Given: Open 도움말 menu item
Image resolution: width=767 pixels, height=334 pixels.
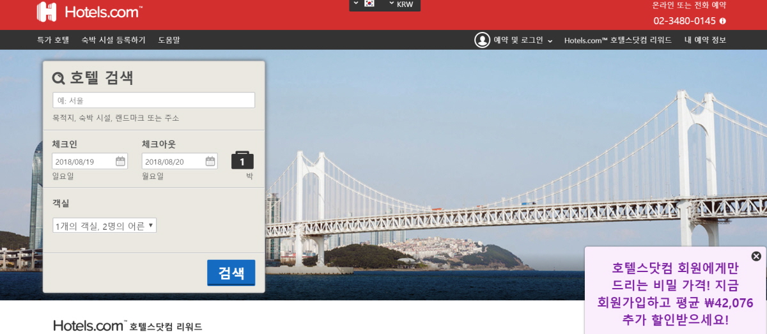Looking at the screenshot, I should tap(169, 40).
